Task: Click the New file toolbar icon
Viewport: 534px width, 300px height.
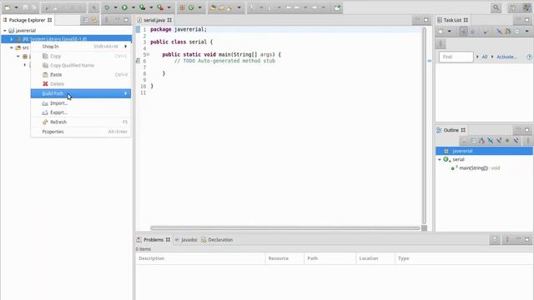Action: (x=8, y=7)
